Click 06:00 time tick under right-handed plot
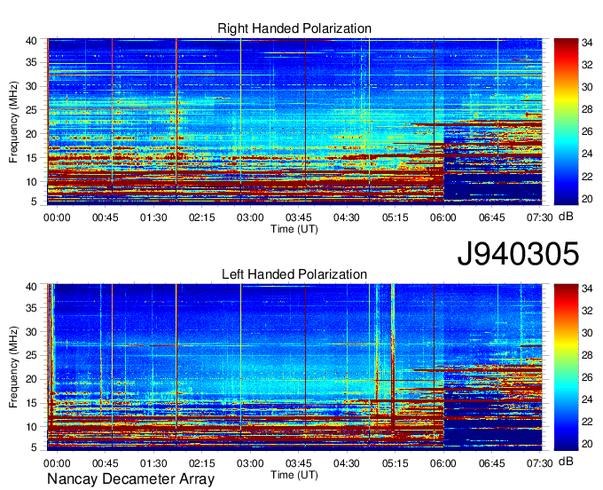The height and width of the screenshot is (490, 603). click(x=443, y=217)
